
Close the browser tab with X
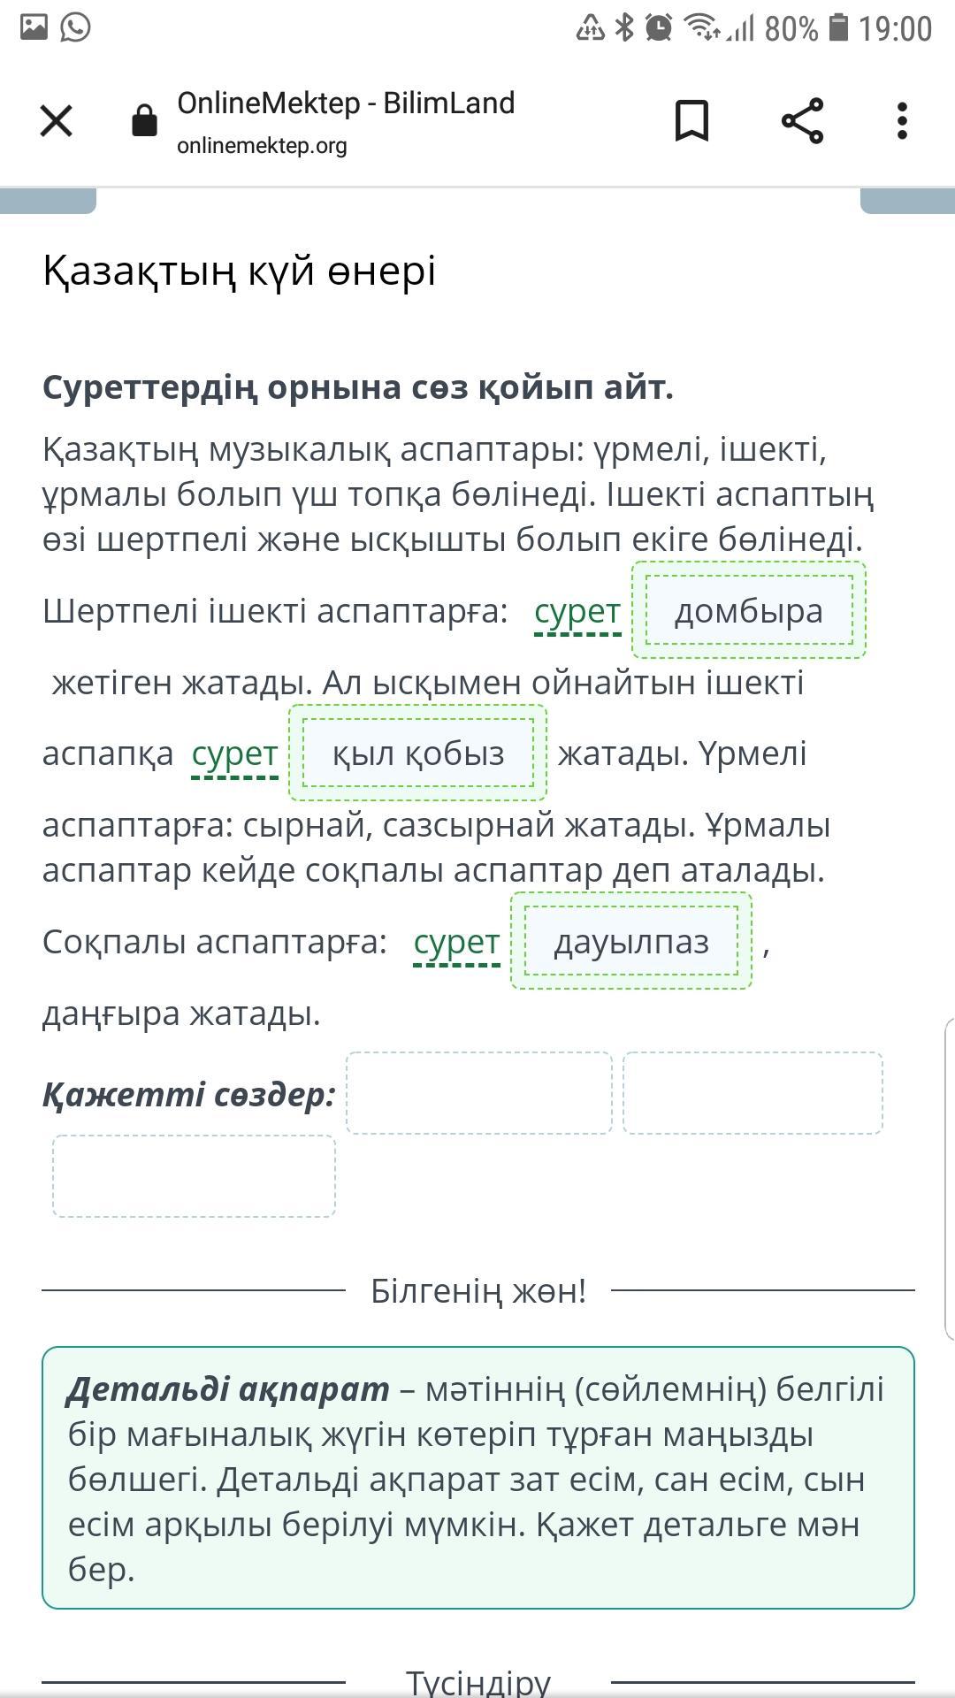[57, 121]
